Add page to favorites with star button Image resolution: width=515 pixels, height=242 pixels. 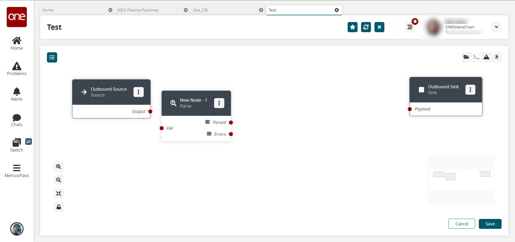point(353,27)
